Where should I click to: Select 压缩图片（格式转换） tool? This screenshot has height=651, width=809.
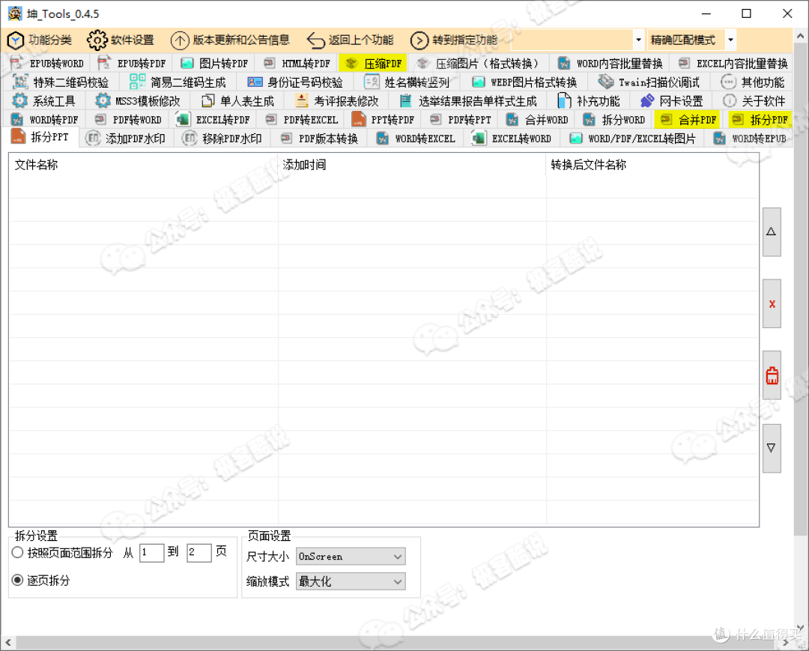point(478,64)
